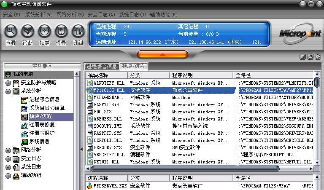Click the BREGDRV.SYS file icon
Image resolution: width=324 pixels, height=190 pixels.
coord(90,147)
